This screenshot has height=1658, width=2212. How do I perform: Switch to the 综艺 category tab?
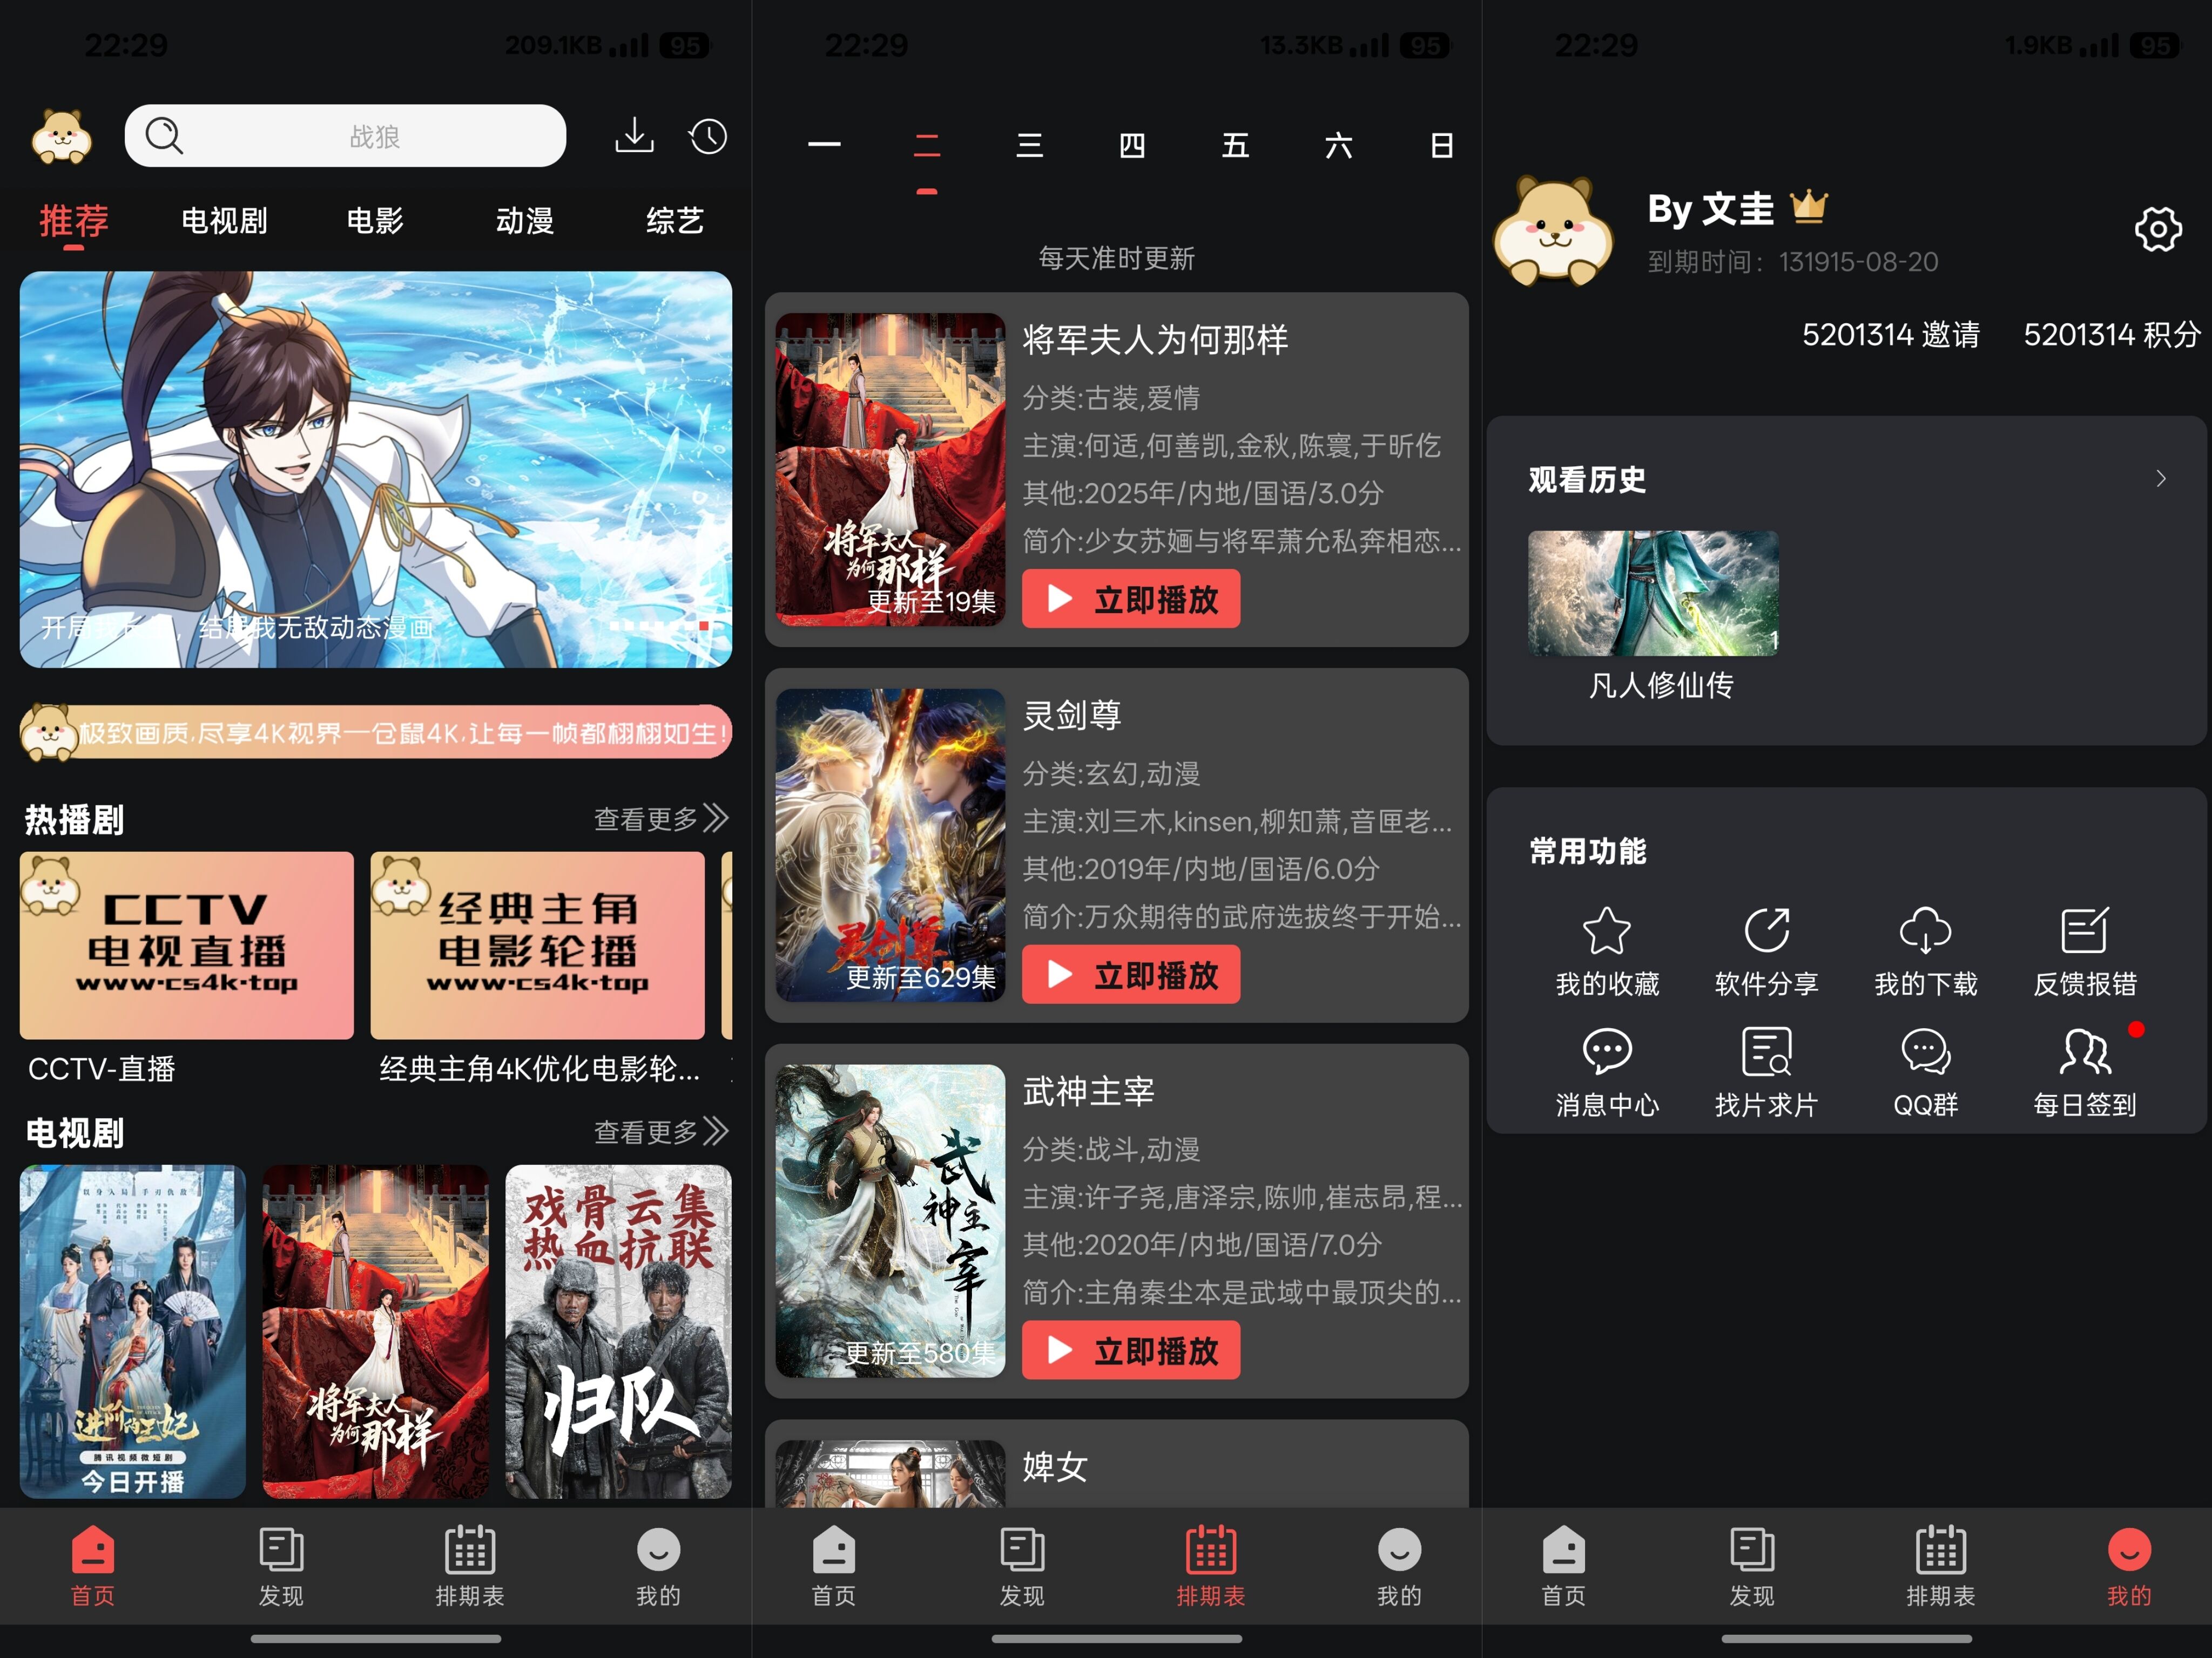pyautogui.click(x=675, y=220)
